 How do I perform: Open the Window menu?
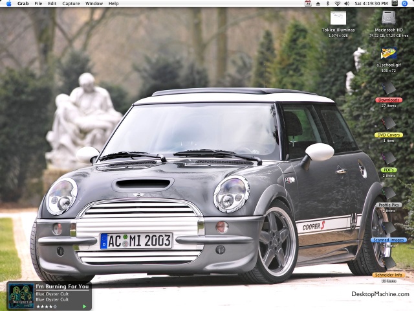tap(94, 3)
